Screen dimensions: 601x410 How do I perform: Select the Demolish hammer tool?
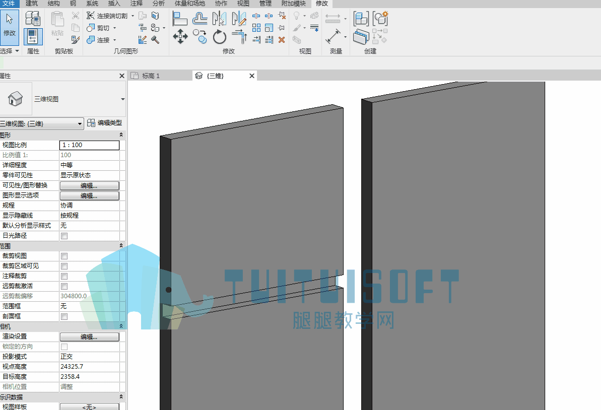(155, 39)
